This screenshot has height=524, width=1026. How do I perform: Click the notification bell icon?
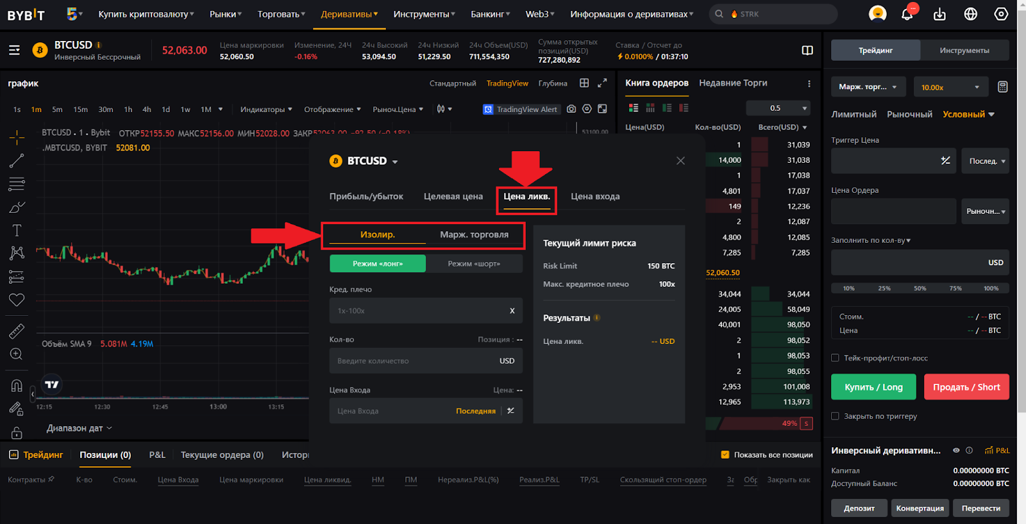907,14
